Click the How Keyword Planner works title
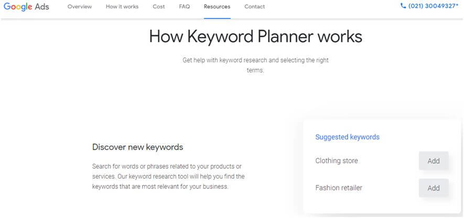Image resolution: width=464 pixels, height=218 pixels. pos(255,37)
